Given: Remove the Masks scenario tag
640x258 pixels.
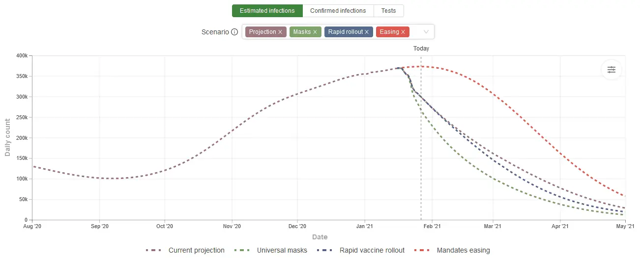Looking at the screenshot, I should pyautogui.click(x=315, y=32).
